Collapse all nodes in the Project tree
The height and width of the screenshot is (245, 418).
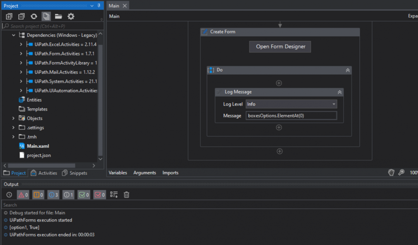21,16
